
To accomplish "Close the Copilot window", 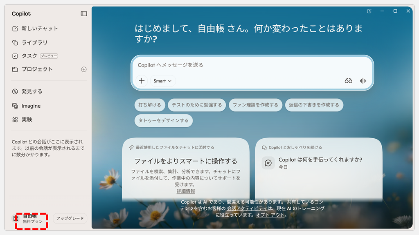I will point(408,11).
